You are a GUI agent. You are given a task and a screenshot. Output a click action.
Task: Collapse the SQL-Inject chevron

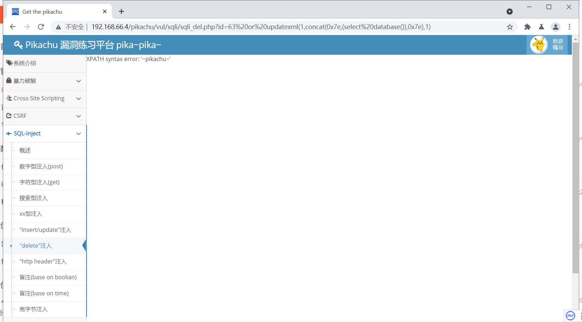click(78, 134)
